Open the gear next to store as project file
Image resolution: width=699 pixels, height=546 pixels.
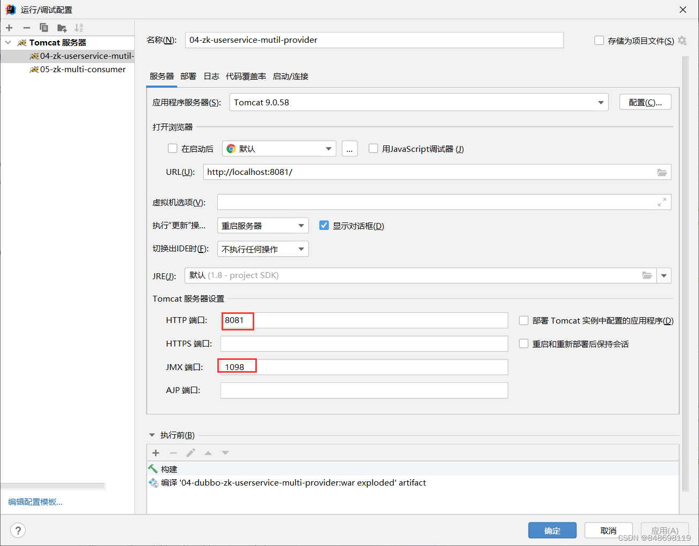click(x=682, y=41)
